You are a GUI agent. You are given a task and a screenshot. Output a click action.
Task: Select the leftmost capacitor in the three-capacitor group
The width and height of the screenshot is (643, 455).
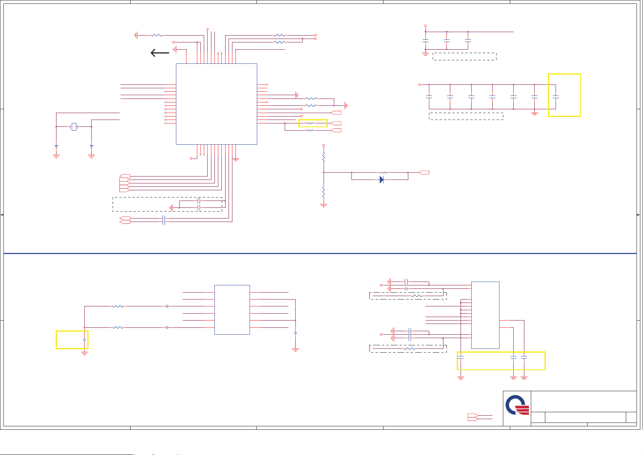pos(425,40)
